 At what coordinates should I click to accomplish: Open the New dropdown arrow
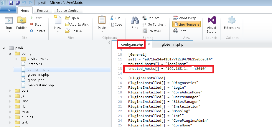point(58,32)
